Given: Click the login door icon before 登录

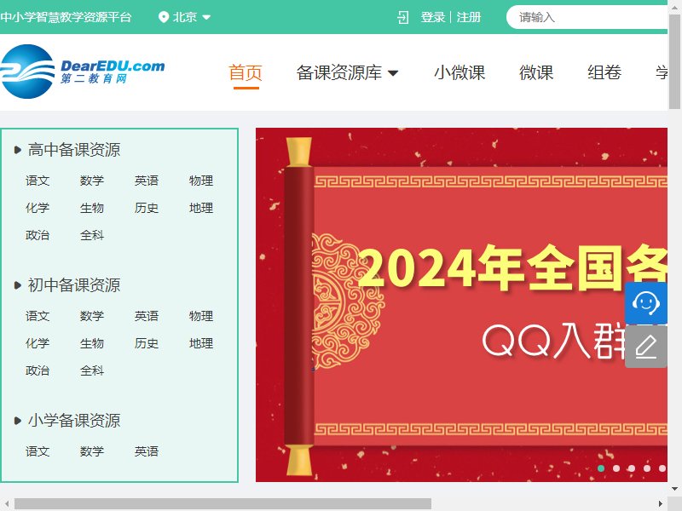Looking at the screenshot, I should pyautogui.click(x=402, y=17).
